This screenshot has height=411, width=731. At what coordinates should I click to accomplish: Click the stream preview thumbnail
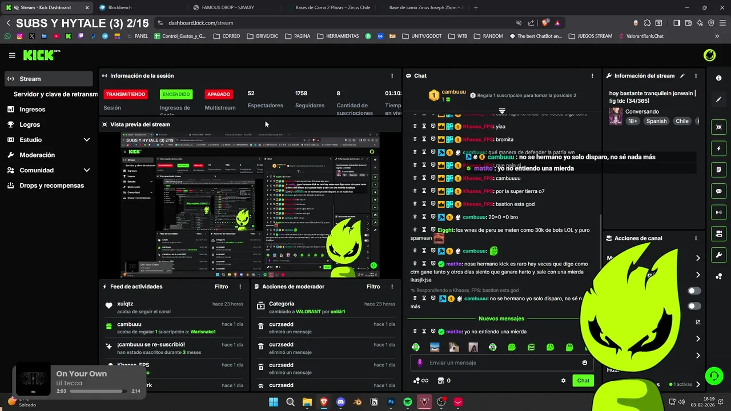coord(250,204)
